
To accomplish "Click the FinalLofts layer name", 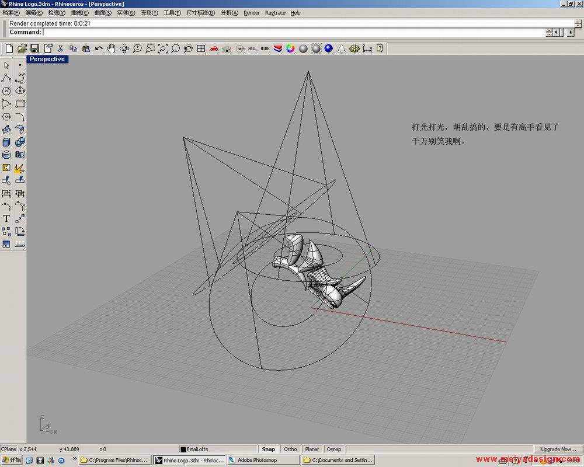I will pos(197,449).
